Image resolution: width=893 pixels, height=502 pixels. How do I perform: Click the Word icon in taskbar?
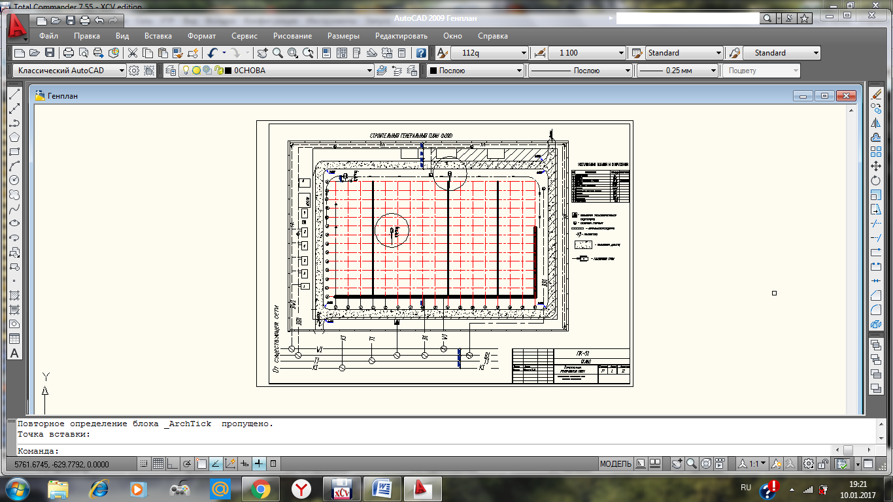pyautogui.click(x=382, y=488)
